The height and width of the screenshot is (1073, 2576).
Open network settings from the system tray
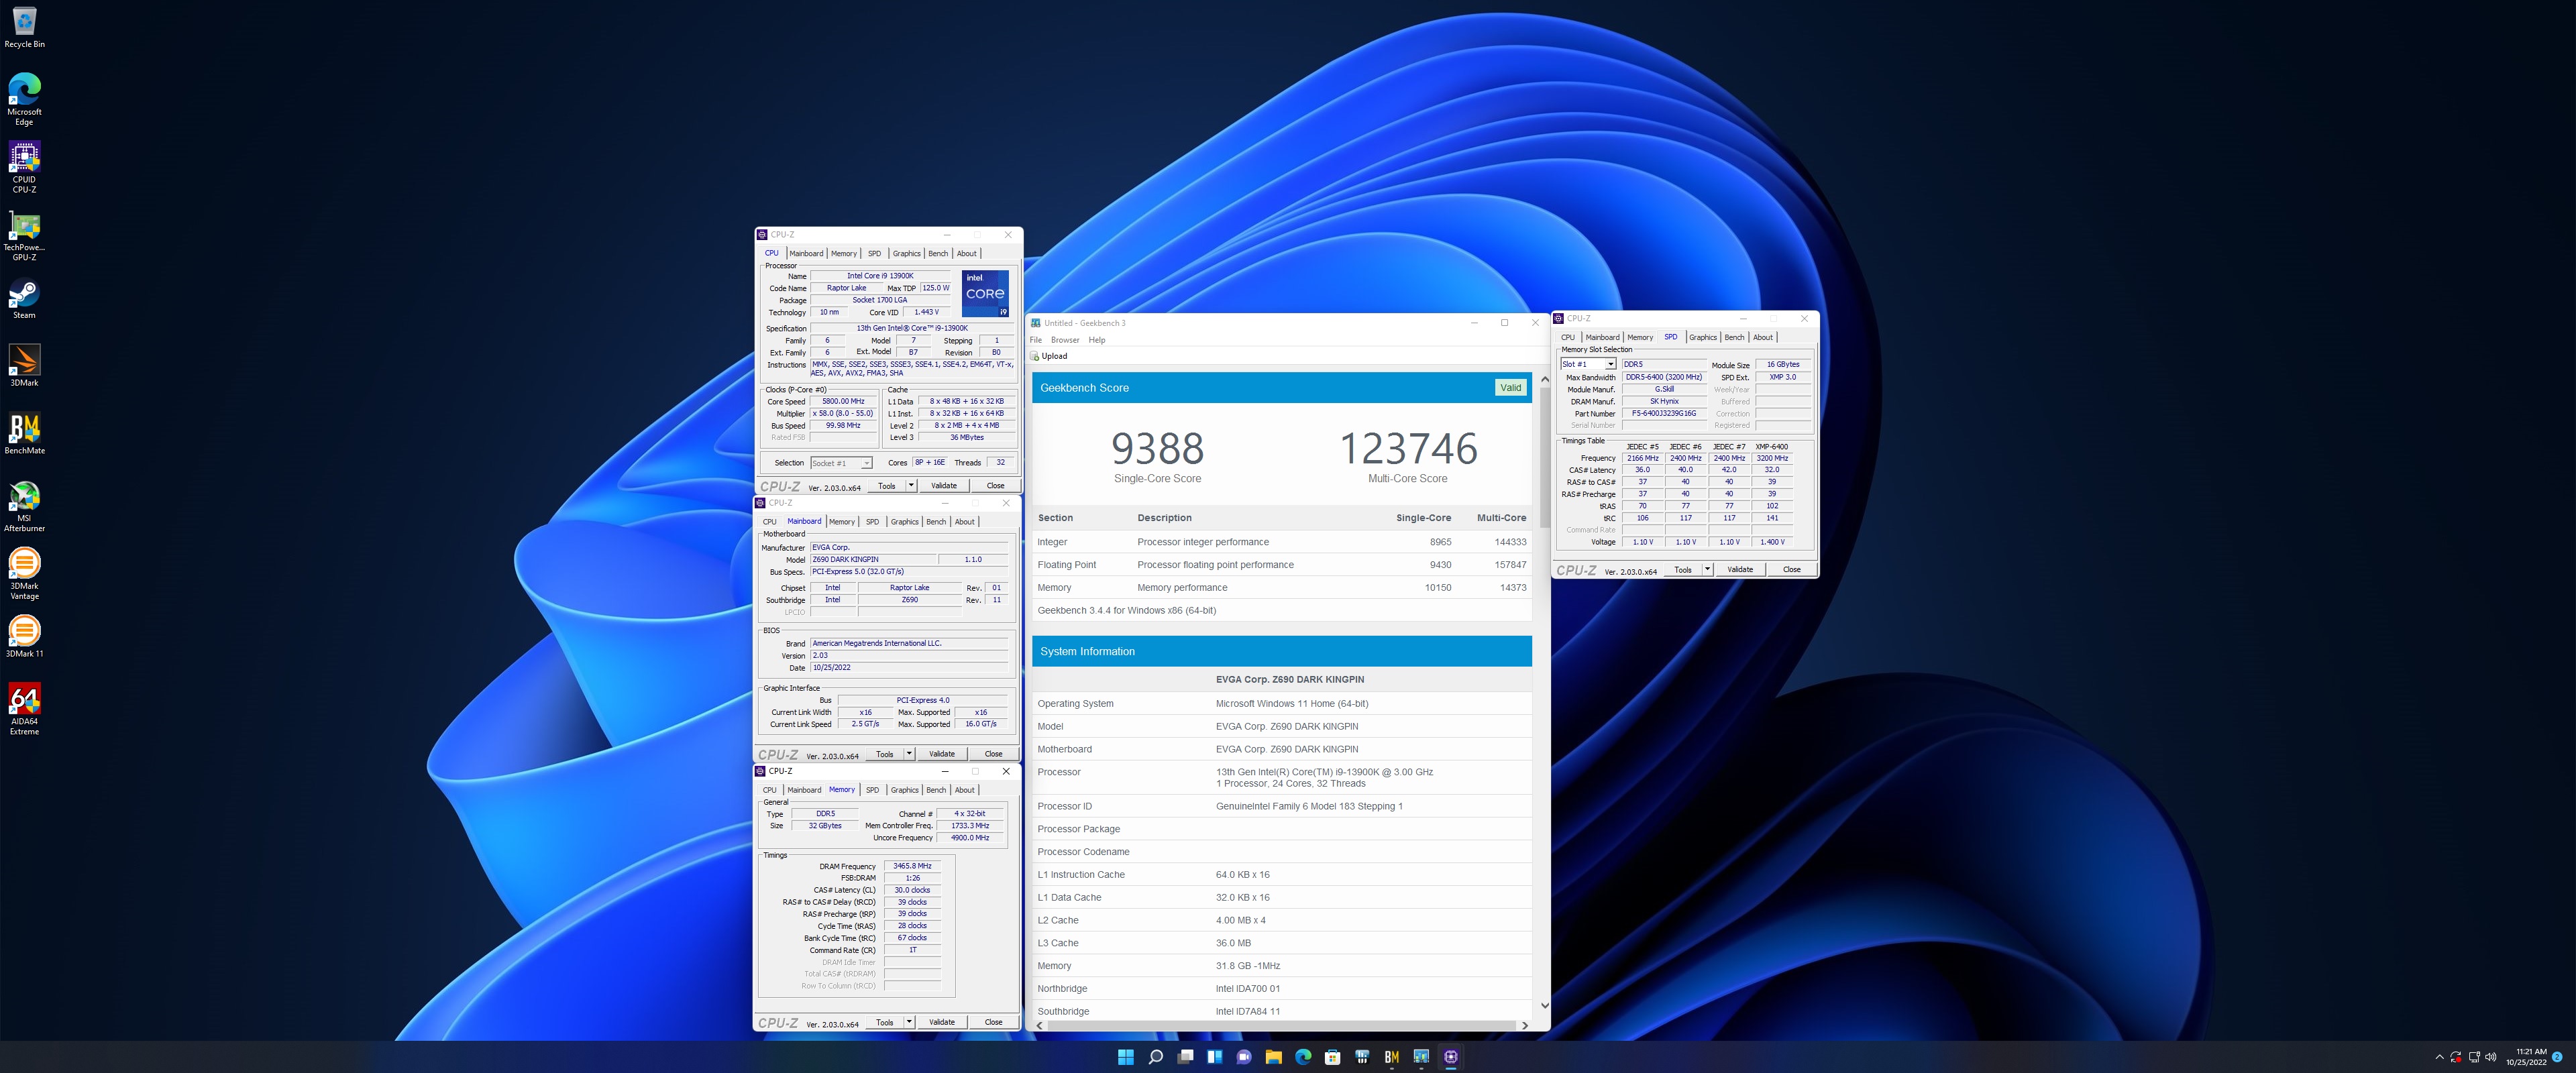pyautogui.click(x=2474, y=1057)
